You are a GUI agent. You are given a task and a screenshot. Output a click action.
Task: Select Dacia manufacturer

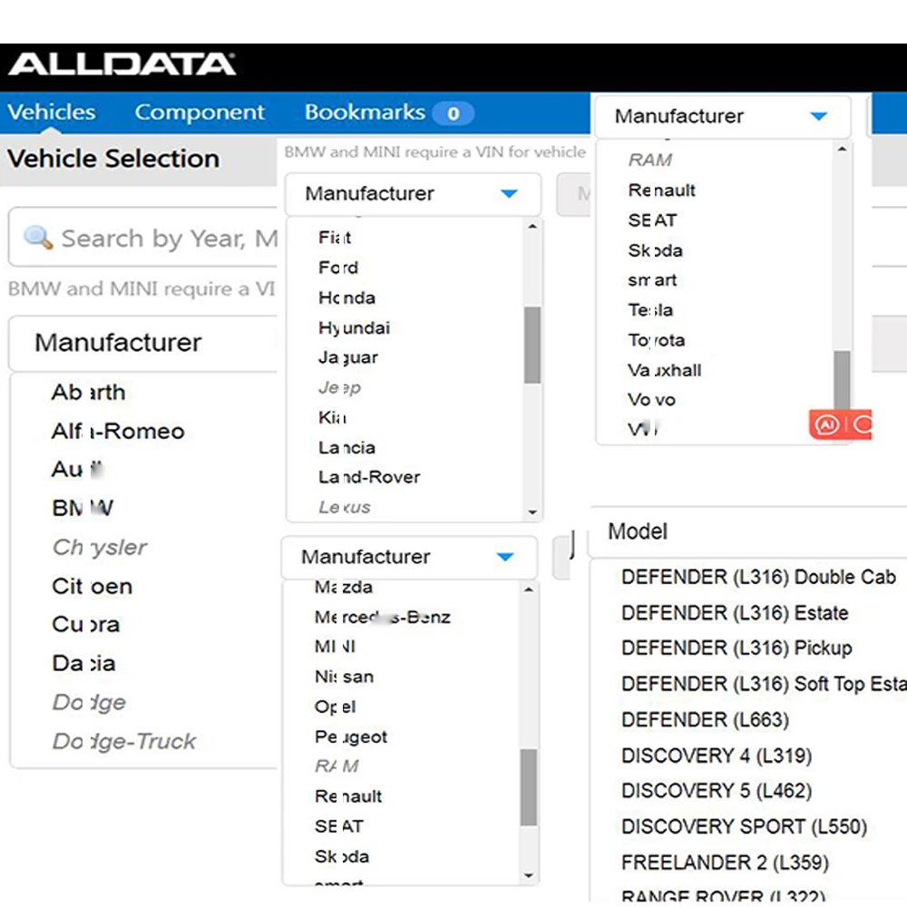pos(83,664)
